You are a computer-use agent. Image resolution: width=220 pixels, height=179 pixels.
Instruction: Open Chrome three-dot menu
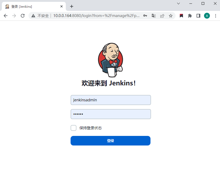(x=215, y=16)
